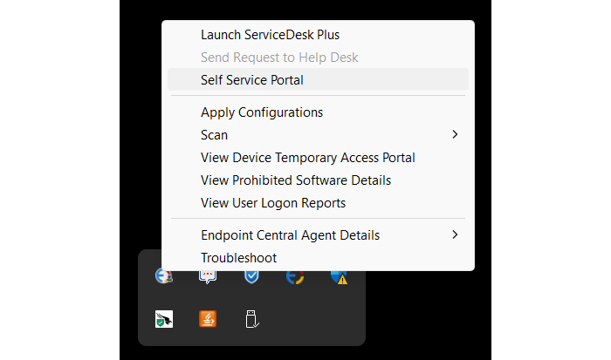
Task: Click the blue shield checkmark tray icon
Action: [251, 276]
